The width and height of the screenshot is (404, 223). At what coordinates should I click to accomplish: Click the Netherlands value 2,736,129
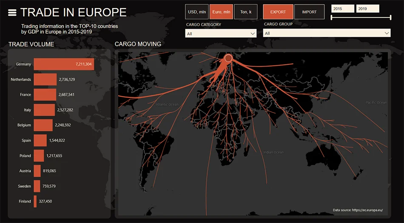point(67,79)
